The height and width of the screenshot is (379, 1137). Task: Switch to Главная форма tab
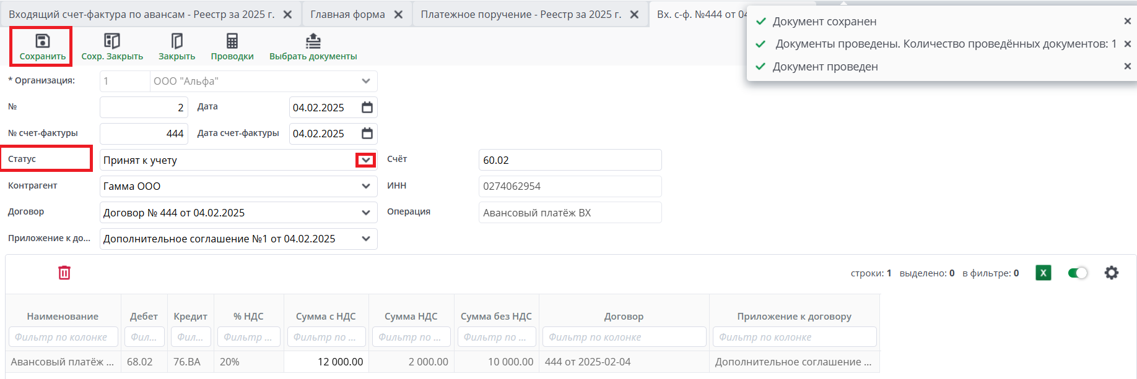point(347,14)
